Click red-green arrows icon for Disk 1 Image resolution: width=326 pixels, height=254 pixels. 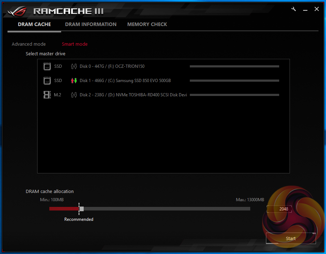click(x=74, y=81)
